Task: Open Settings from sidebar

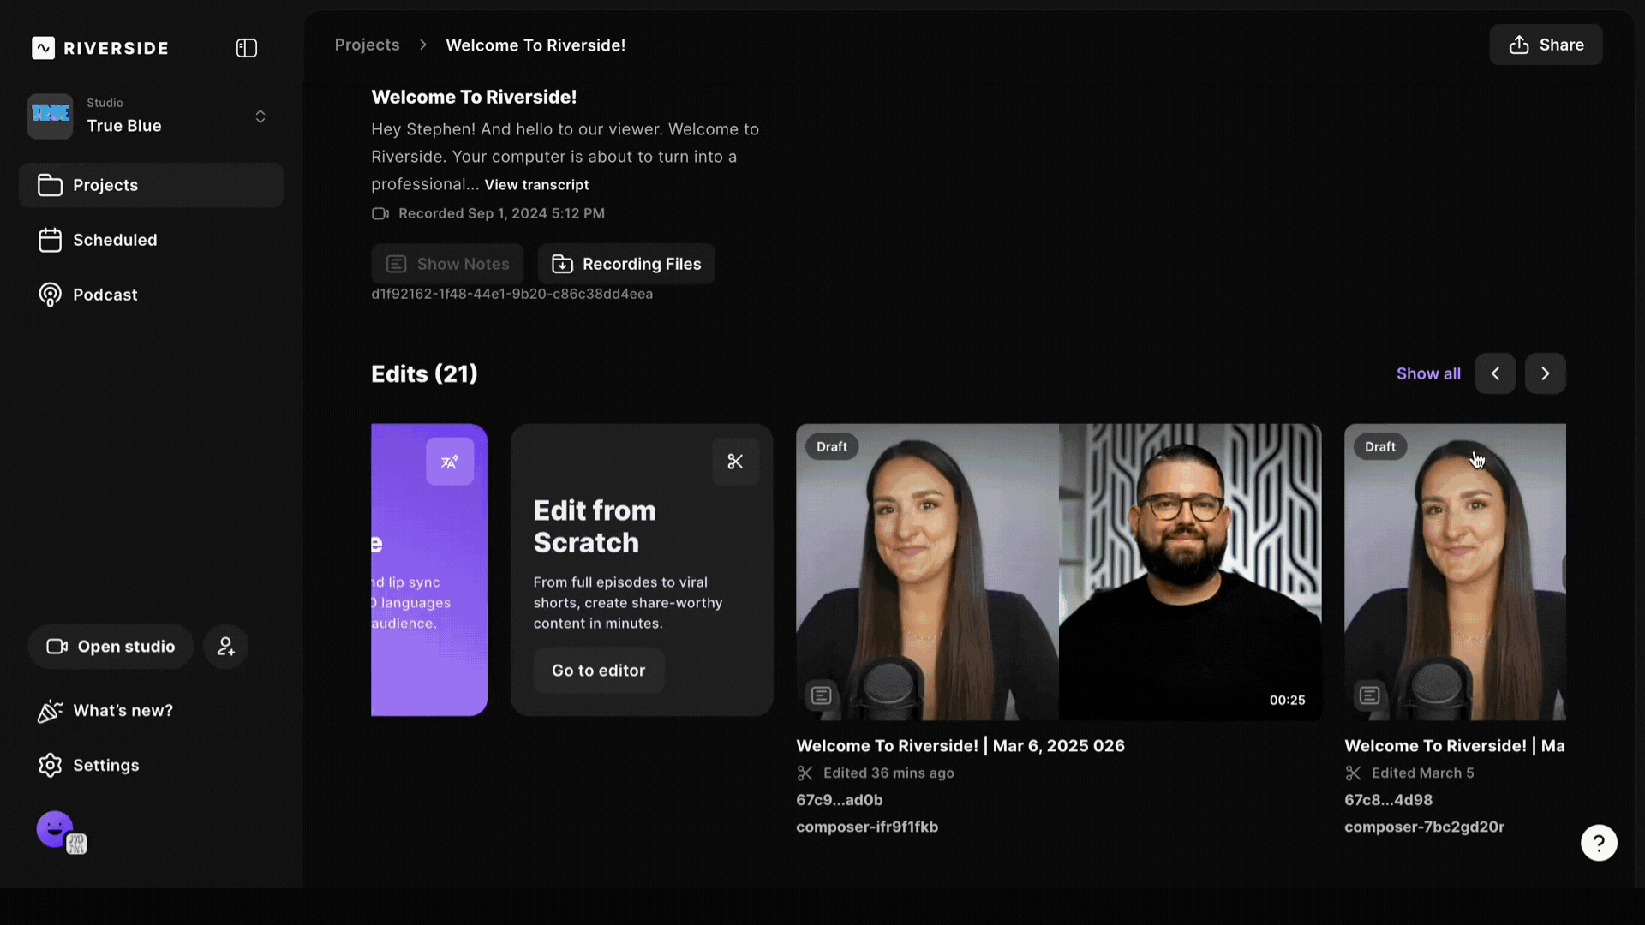Action: tap(105, 766)
